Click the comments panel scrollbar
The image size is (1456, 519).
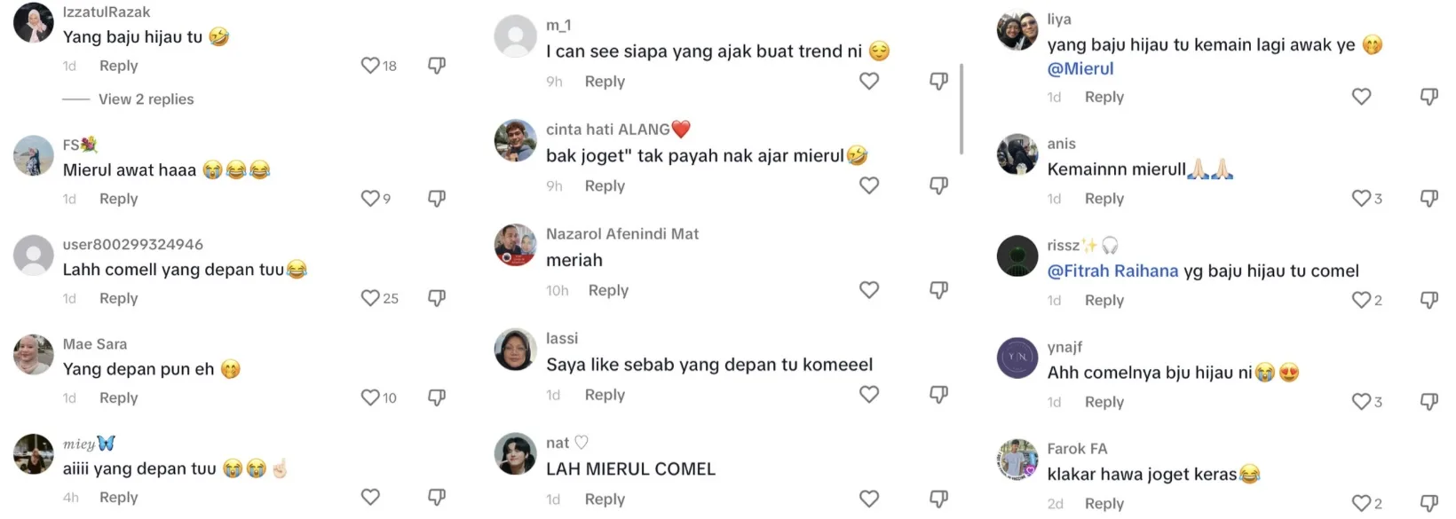coord(961,108)
